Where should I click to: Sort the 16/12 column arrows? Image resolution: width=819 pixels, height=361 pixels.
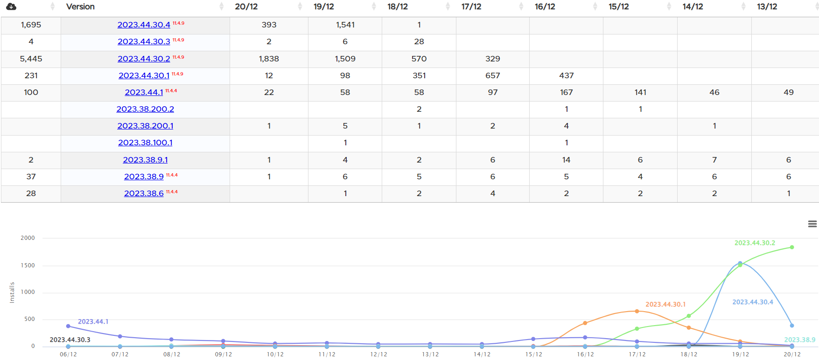pyautogui.click(x=595, y=7)
